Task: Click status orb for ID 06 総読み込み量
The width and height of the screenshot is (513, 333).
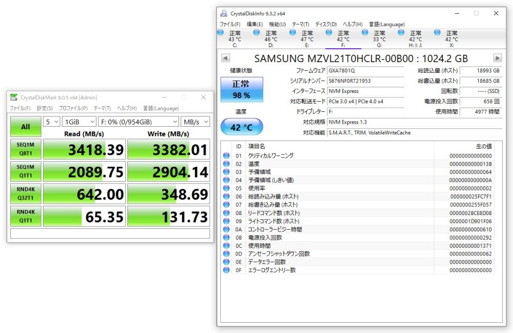Action: [226, 197]
